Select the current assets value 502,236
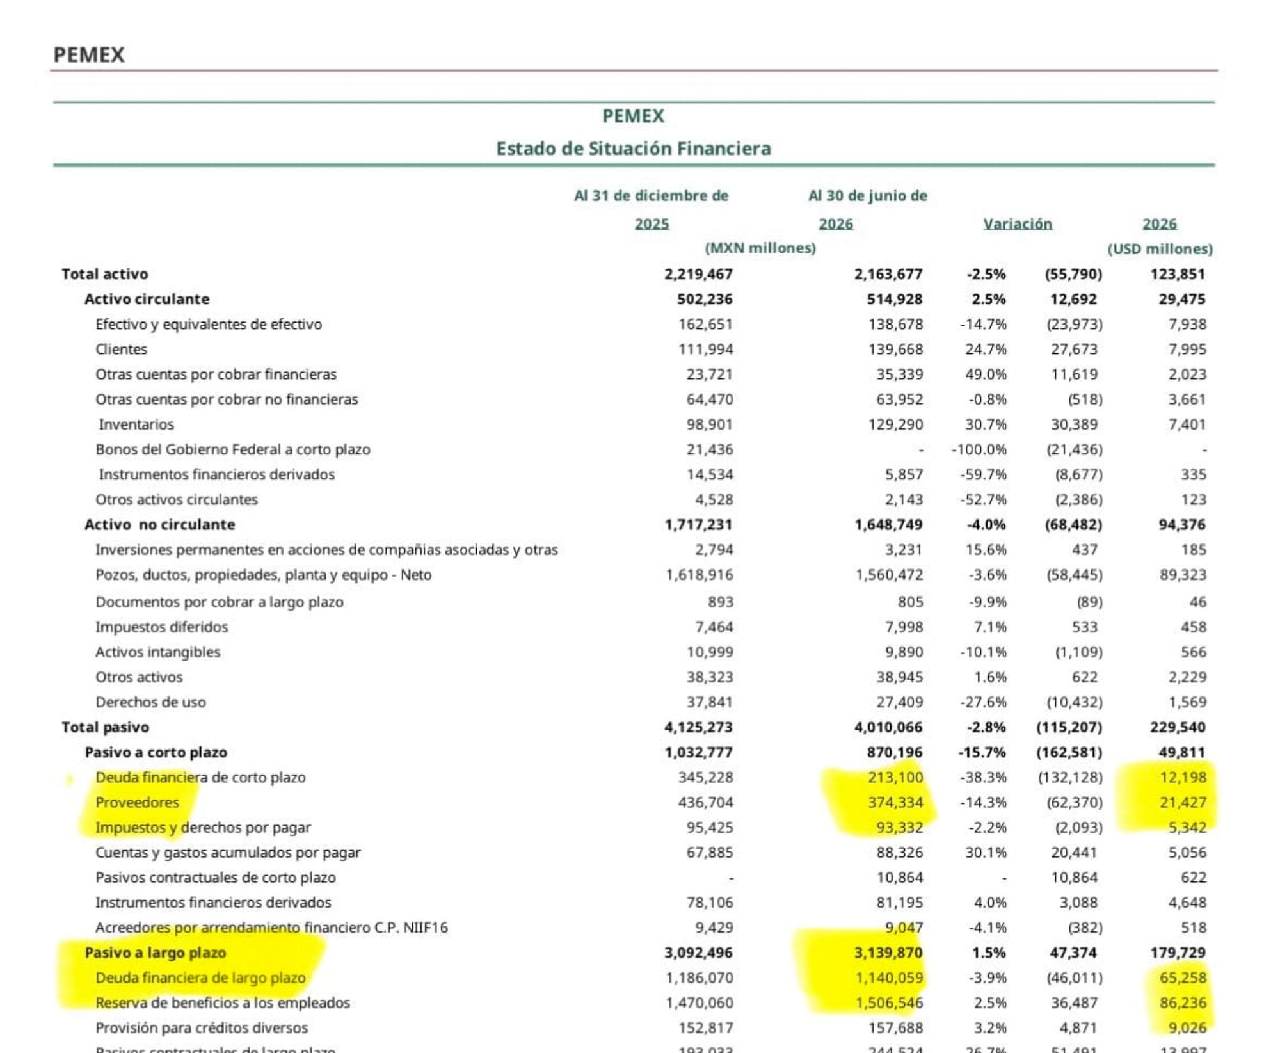Viewport: 1280px width, 1053px height. (x=705, y=299)
